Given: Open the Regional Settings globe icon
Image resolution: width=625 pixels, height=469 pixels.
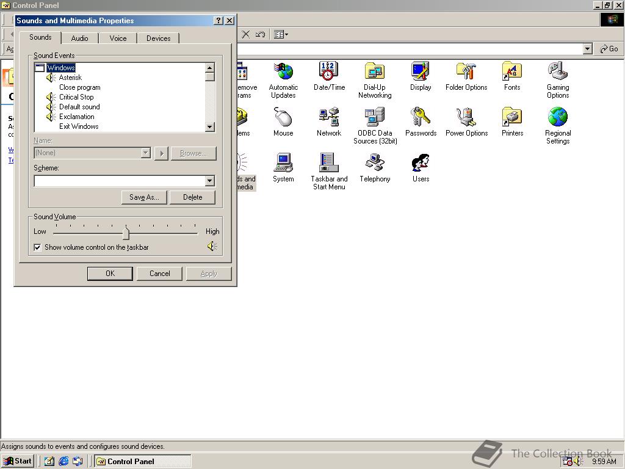Looking at the screenshot, I should click(558, 126).
